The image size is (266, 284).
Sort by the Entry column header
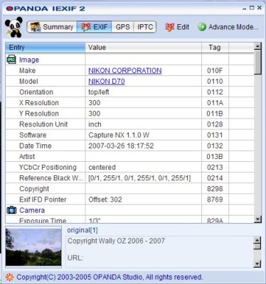pyautogui.click(x=46, y=48)
